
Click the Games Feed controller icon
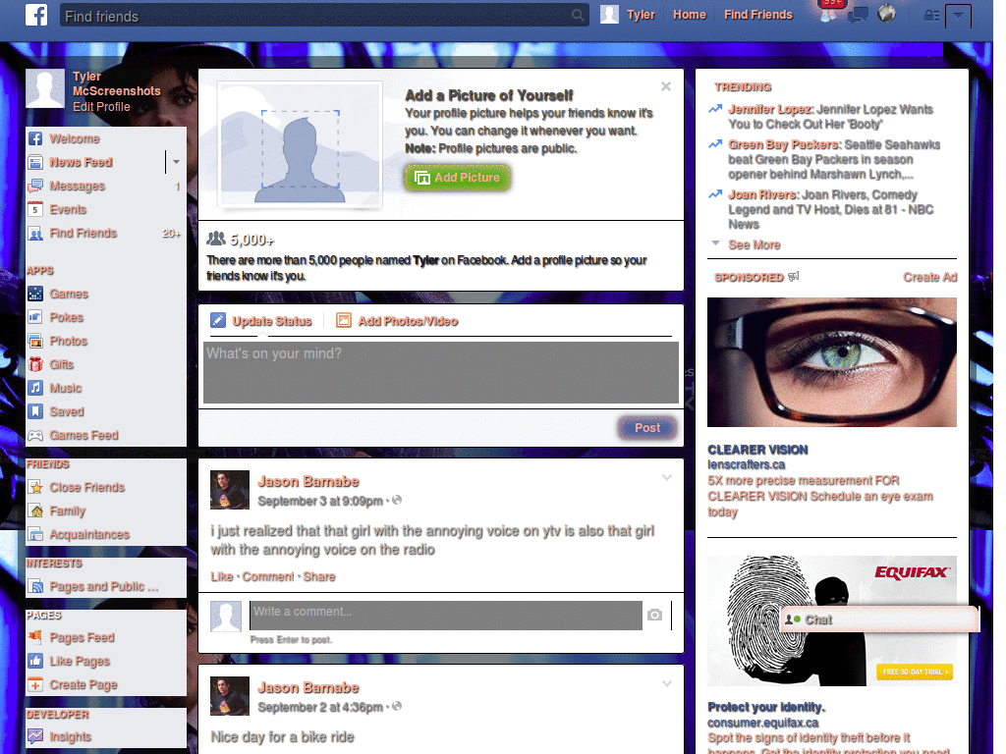[x=35, y=435]
